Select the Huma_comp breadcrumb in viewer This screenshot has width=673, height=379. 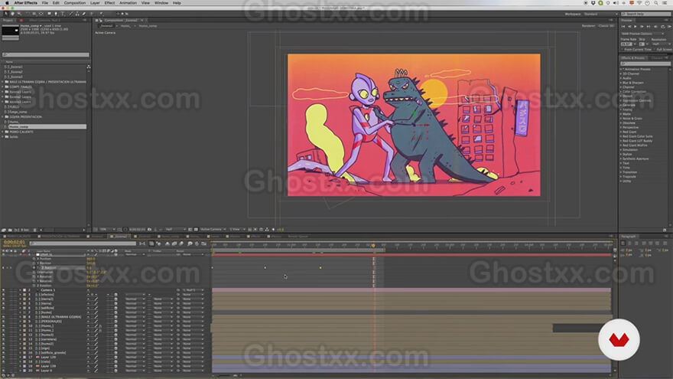point(148,26)
